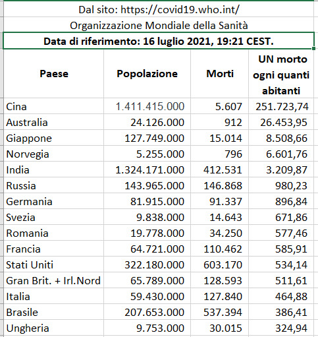Select the Paese header cell
The width and height of the screenshot is (318, 337).
(x=53, y=74)
